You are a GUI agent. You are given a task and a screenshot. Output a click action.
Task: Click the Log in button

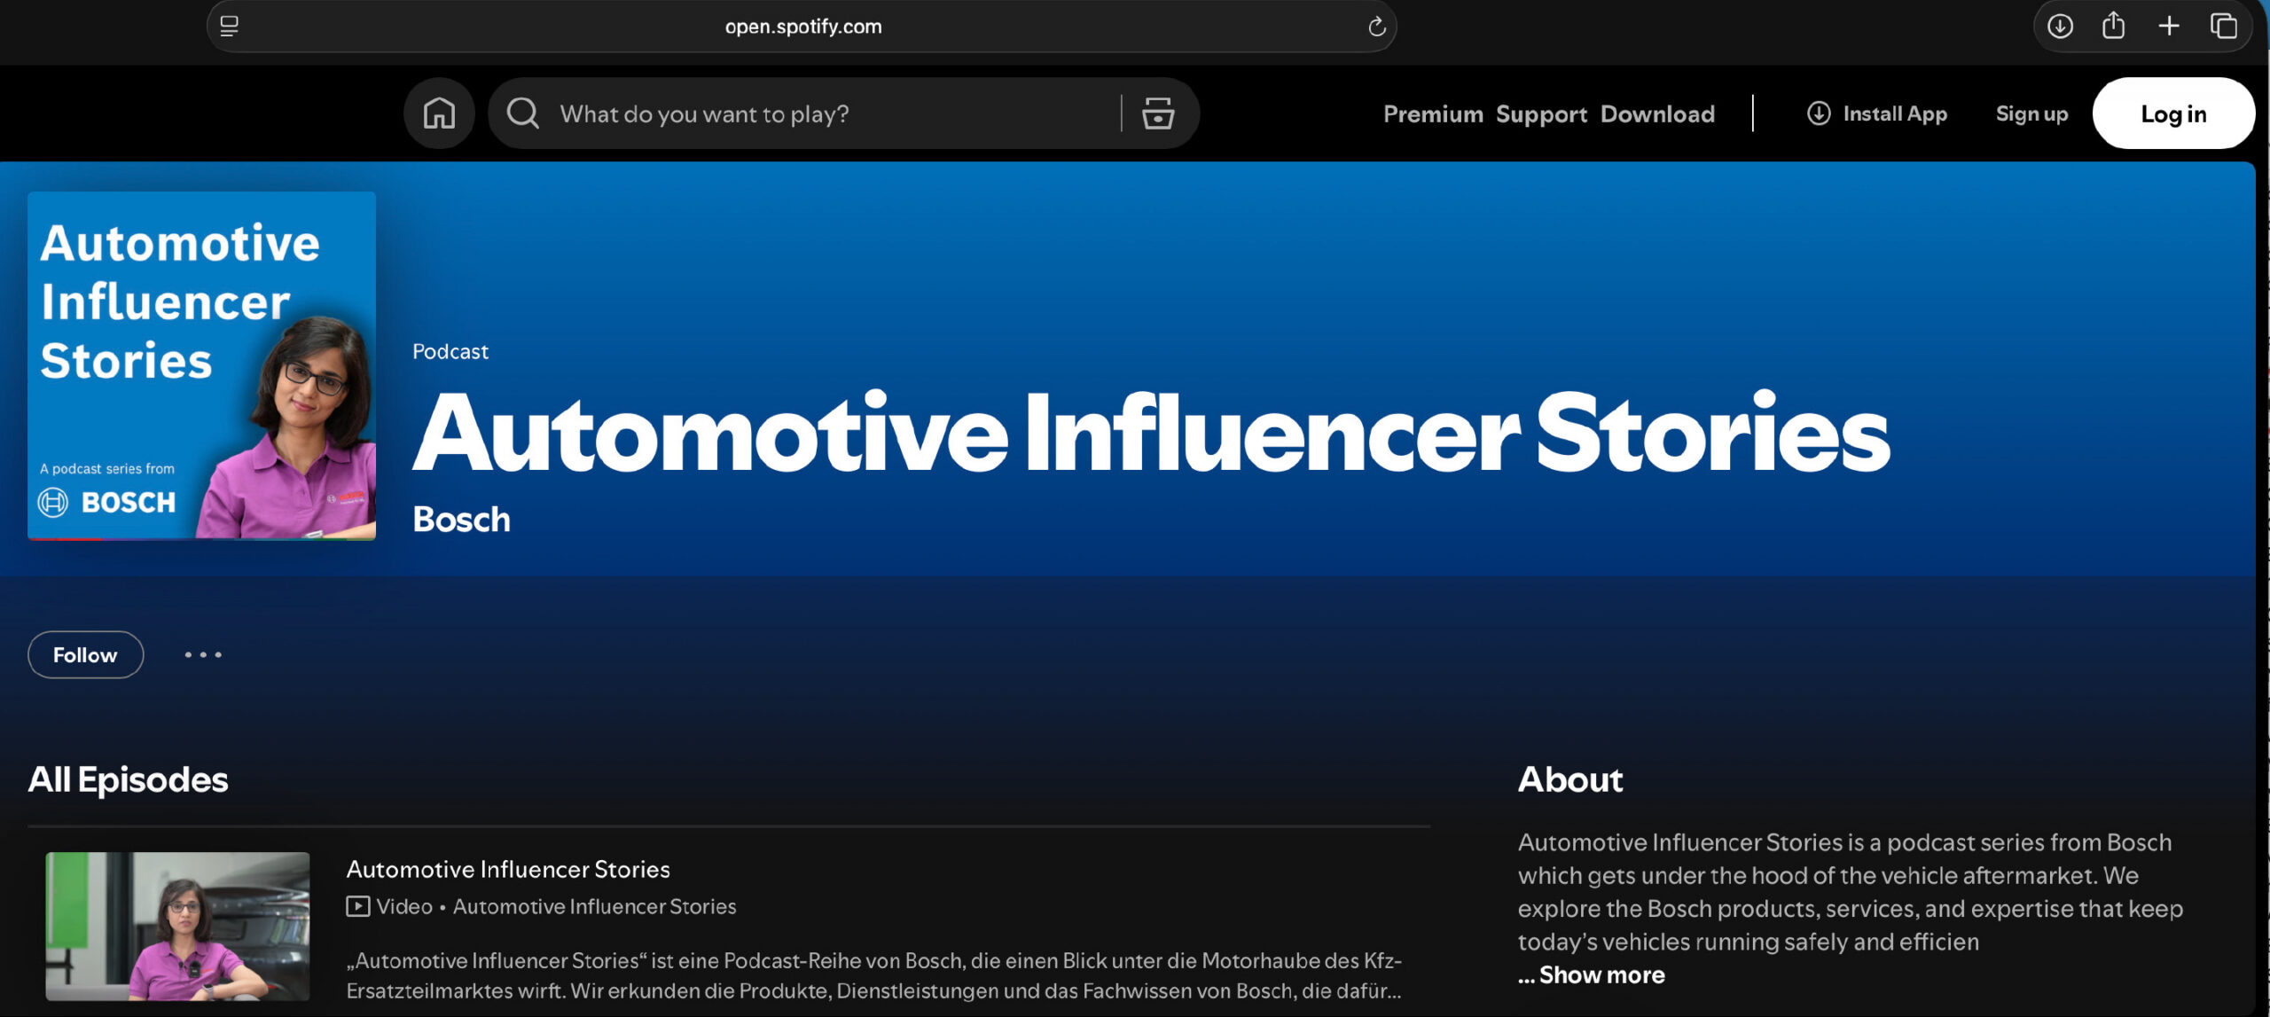(2173, 113)
